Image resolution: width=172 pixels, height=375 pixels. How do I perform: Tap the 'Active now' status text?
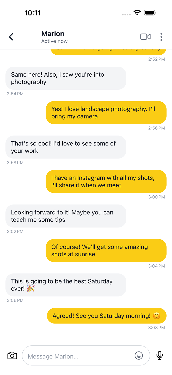point(54,41)
